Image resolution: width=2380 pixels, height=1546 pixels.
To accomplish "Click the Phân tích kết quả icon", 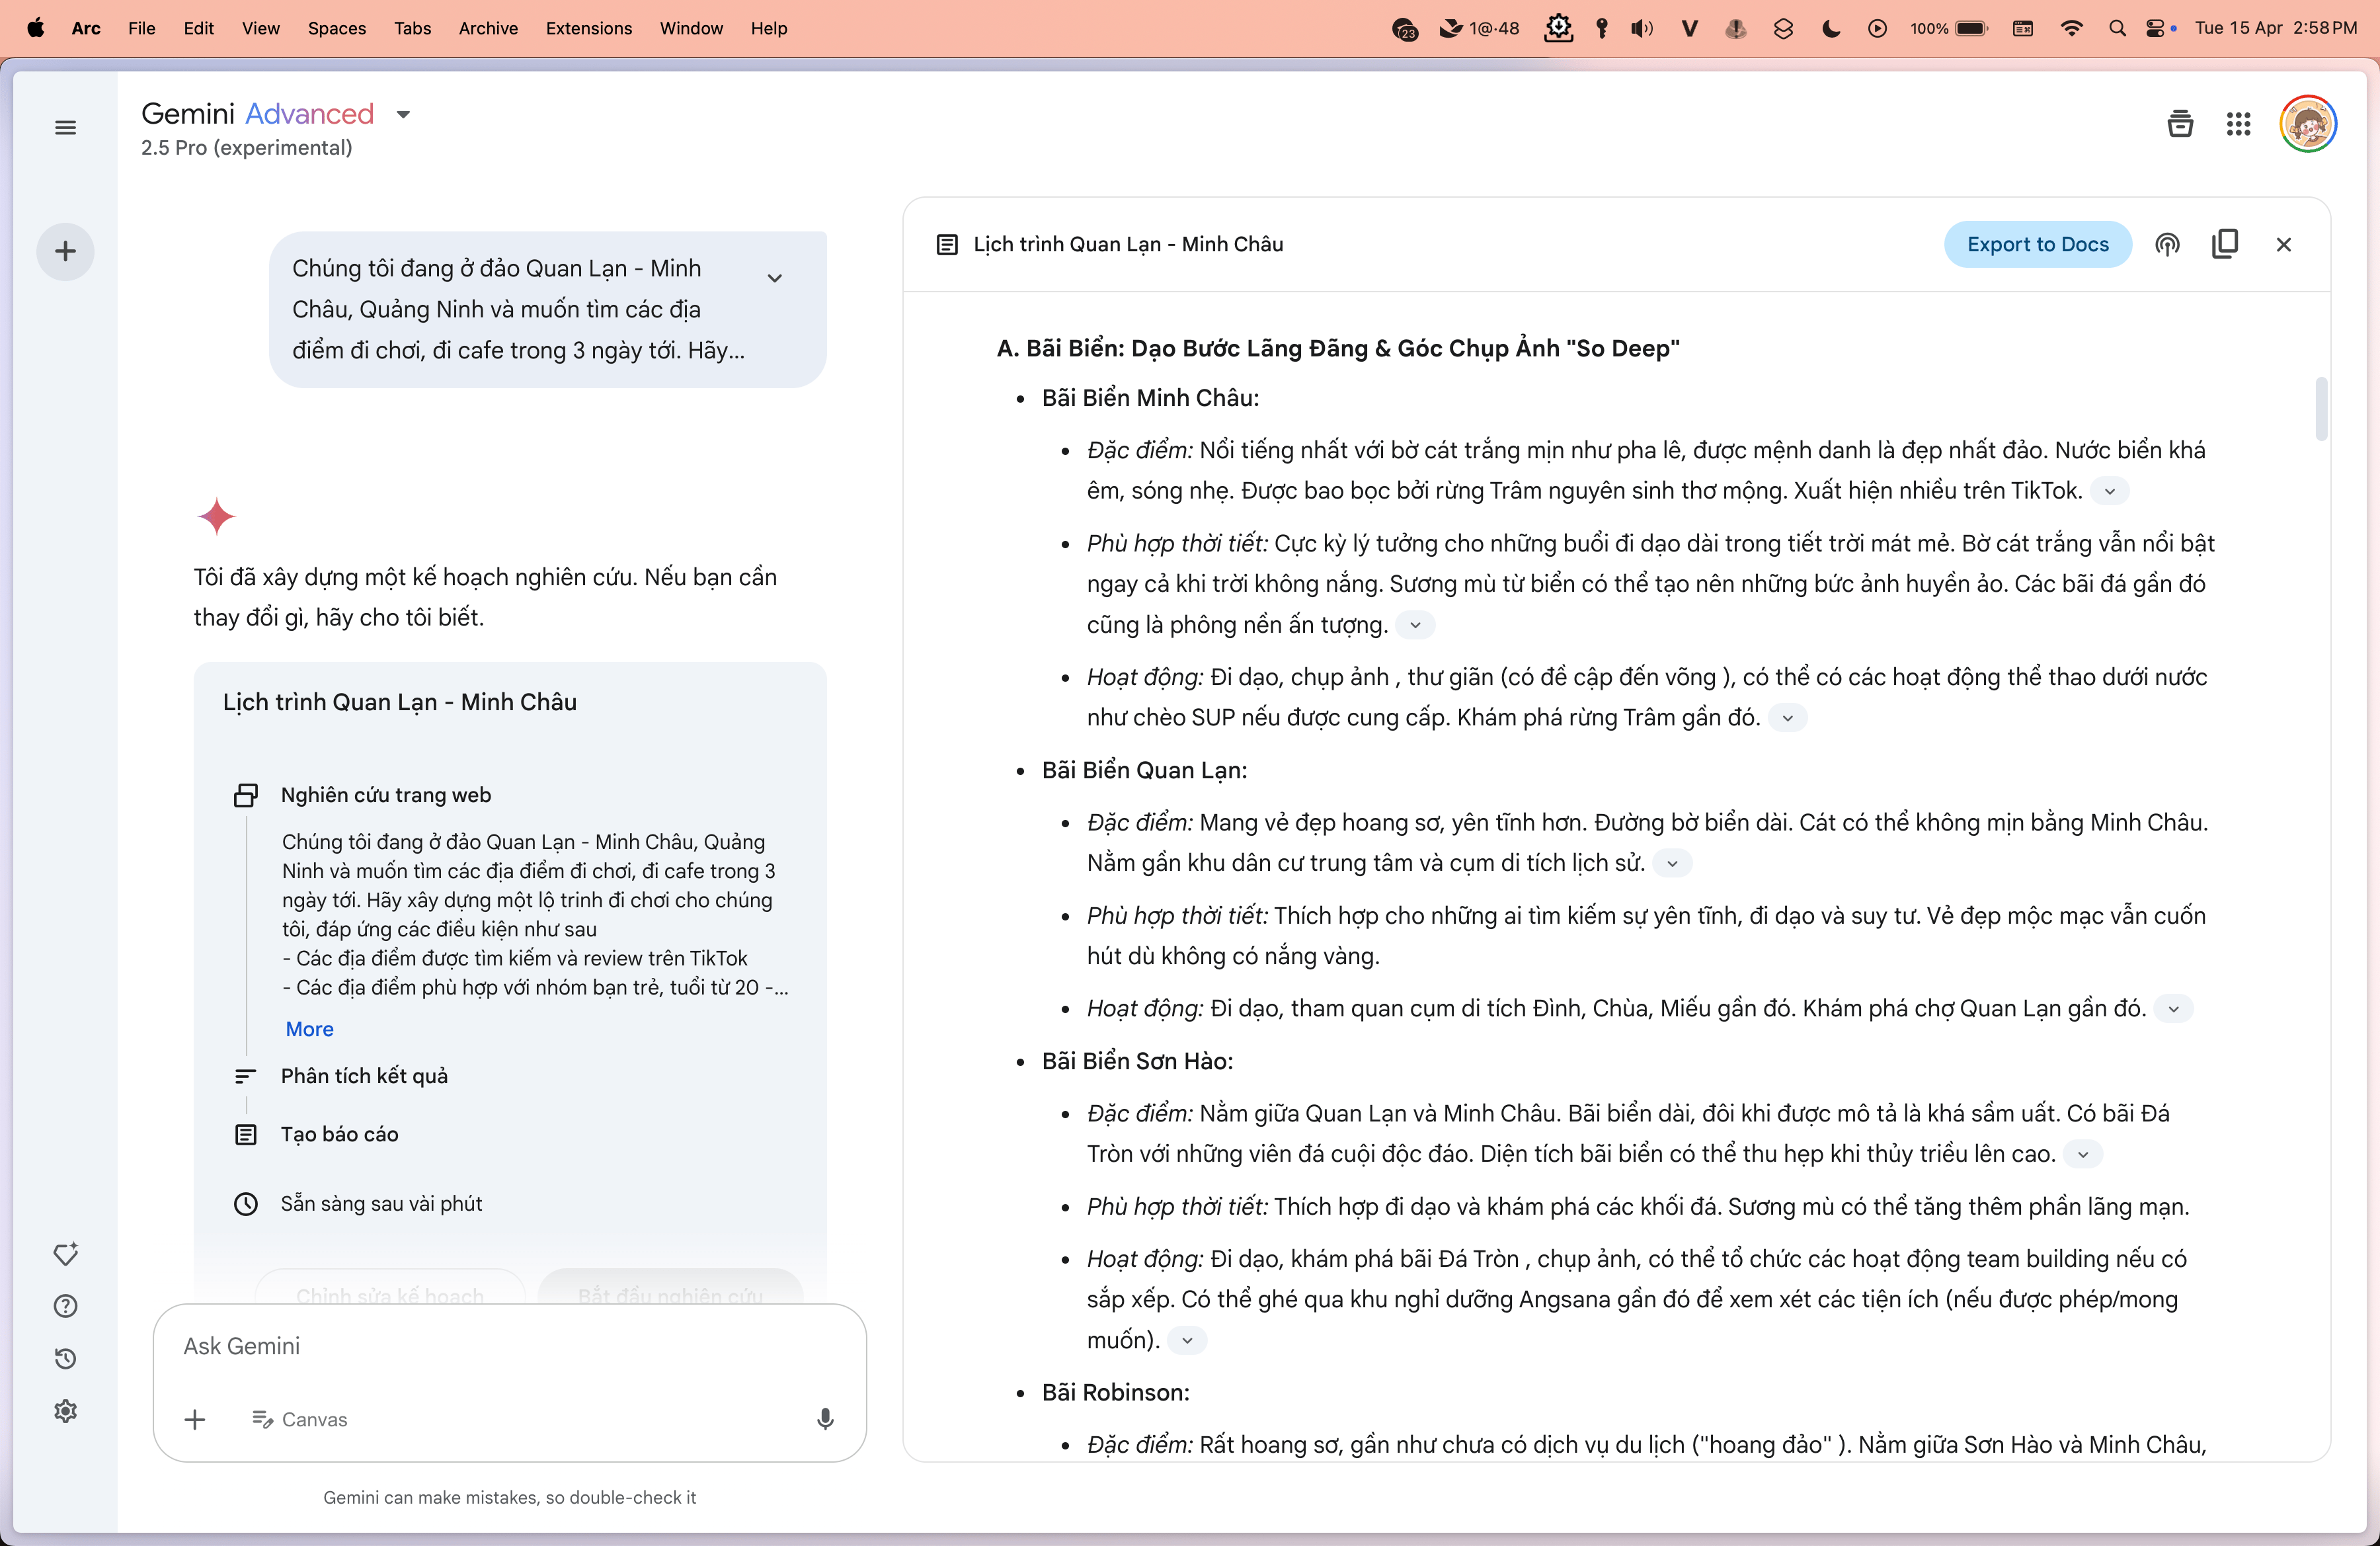I will (x=246, y=1076).
